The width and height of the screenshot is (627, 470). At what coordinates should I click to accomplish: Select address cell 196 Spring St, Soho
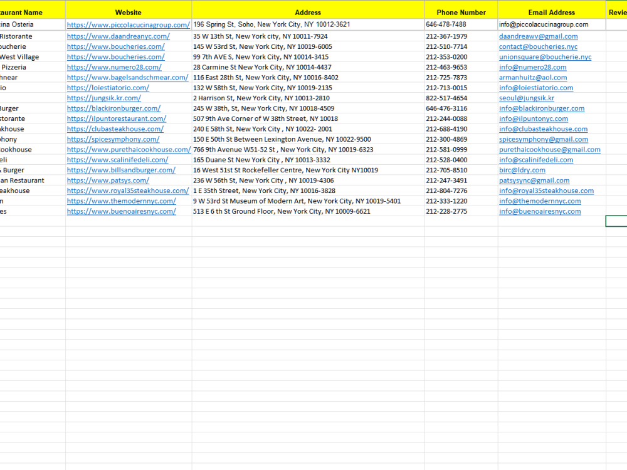(x=308, y=24)
